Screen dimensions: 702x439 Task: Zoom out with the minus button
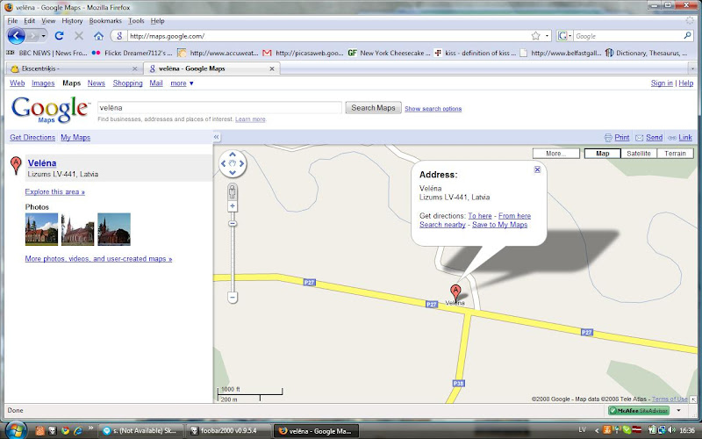[233, 297]
